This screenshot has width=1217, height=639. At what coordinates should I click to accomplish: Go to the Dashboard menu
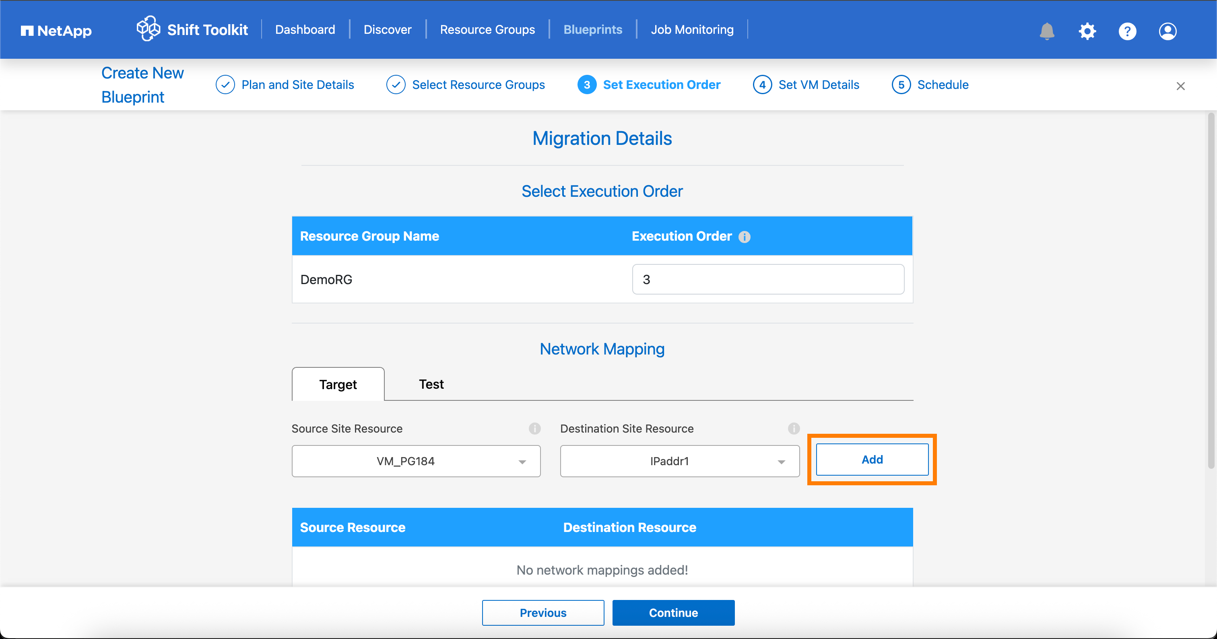click(305, 30)
